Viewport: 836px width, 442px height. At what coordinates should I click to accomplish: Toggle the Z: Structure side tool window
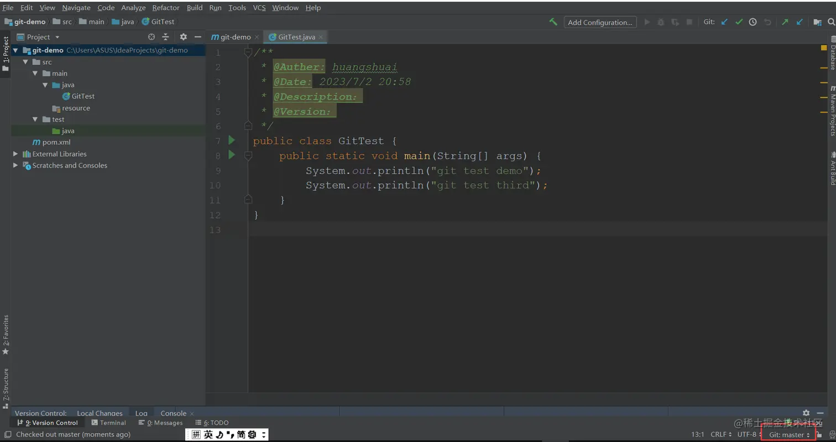click(x=6, y=388)
